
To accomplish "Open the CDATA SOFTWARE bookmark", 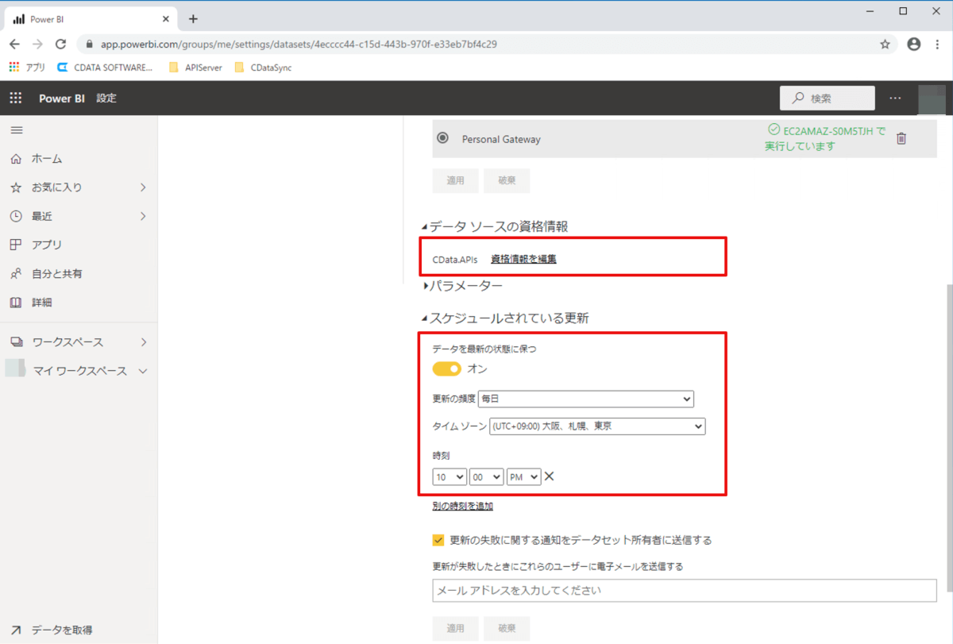I will [105, 67].
